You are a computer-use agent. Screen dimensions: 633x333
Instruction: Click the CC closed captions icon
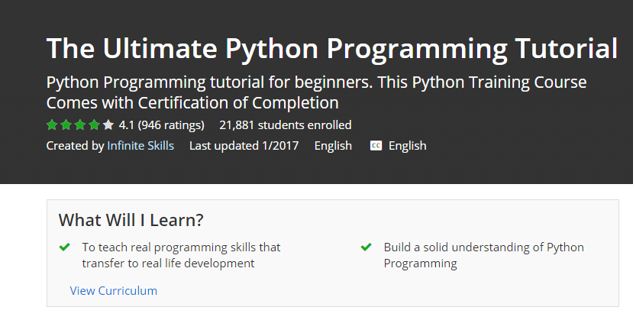tap(376, 146)
